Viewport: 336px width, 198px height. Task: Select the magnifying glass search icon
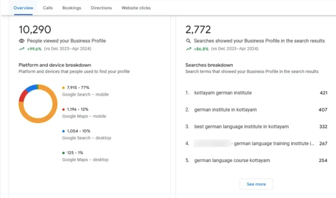pyautogui.click(x=188, y=41)
